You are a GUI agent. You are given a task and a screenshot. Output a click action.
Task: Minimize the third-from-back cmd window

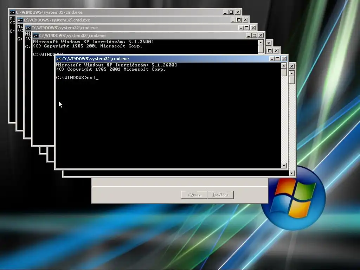pyautogui.click(x=241, y=28)
